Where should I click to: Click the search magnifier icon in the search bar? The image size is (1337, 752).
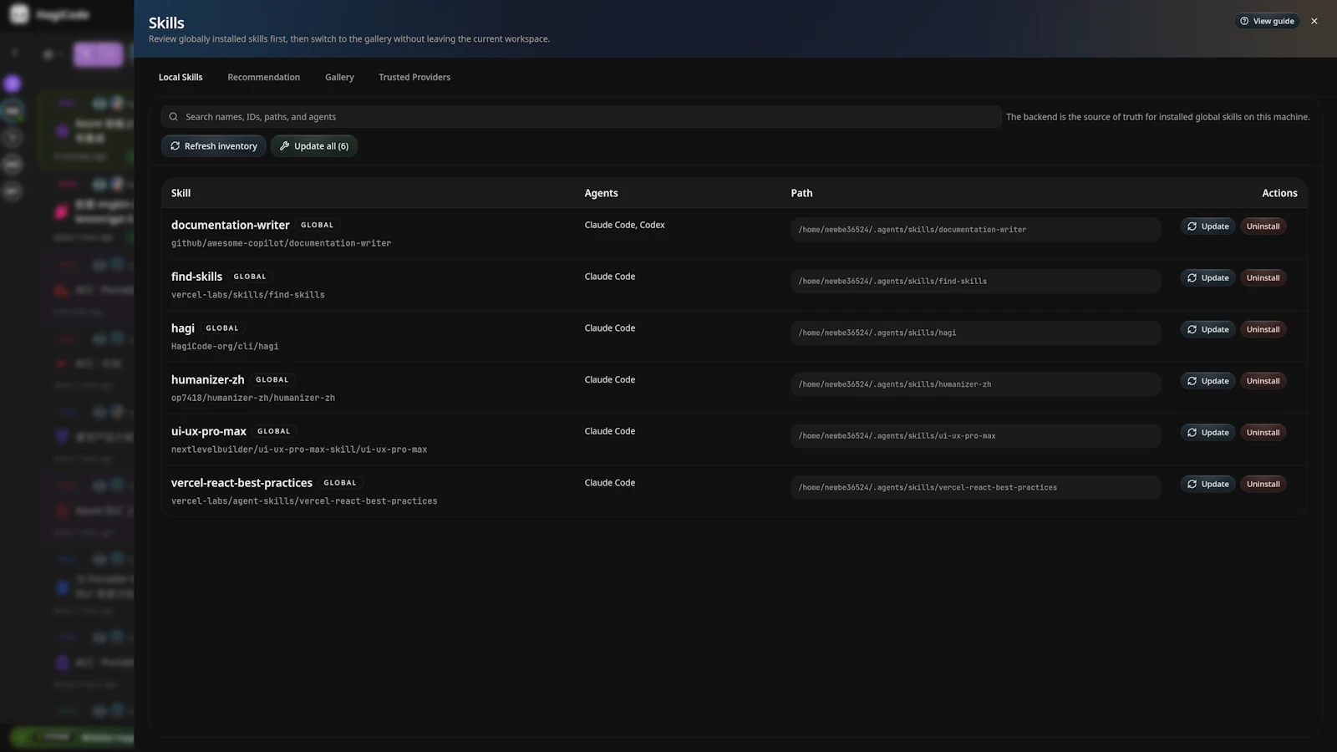click(173, 117)
